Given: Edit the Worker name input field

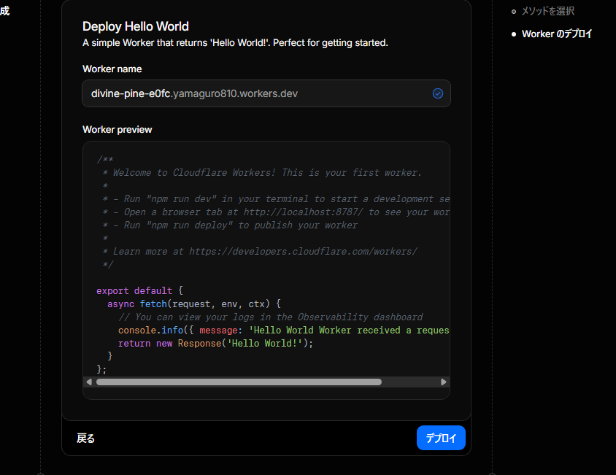Looking at the screenshot, I should (x=266, y=93).
